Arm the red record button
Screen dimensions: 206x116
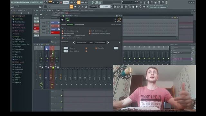(x=61, y=2)
